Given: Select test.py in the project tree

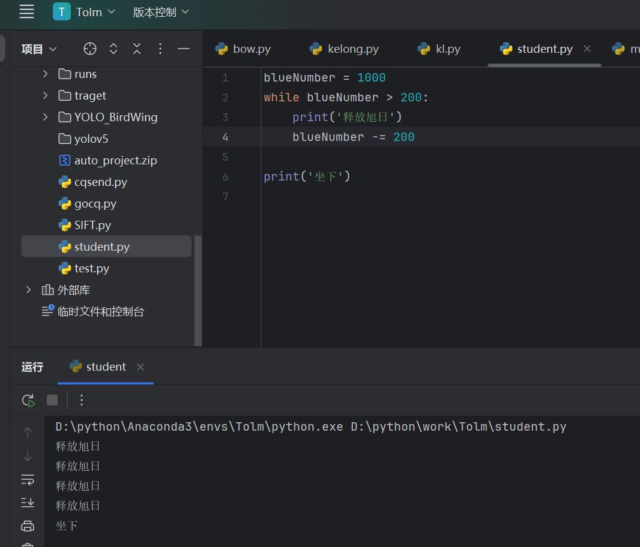Looking at the screenshot, I should tap(91, 269).
